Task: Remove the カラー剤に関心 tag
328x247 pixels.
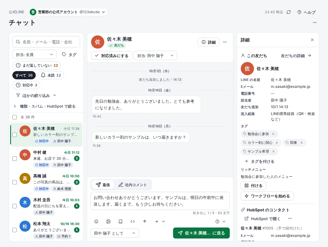Action: pyautogui.click(x=277, y=143)
